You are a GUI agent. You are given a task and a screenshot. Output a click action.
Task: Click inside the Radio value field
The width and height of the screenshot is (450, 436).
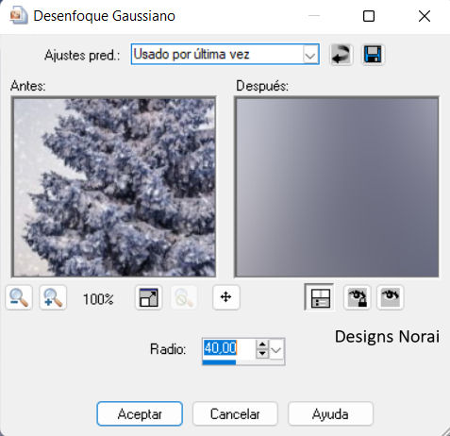(x=229, y=348)
